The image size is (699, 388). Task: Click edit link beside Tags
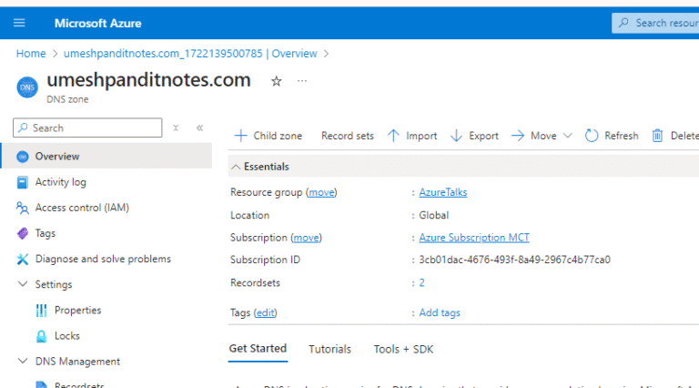click(x=265, y=312)
